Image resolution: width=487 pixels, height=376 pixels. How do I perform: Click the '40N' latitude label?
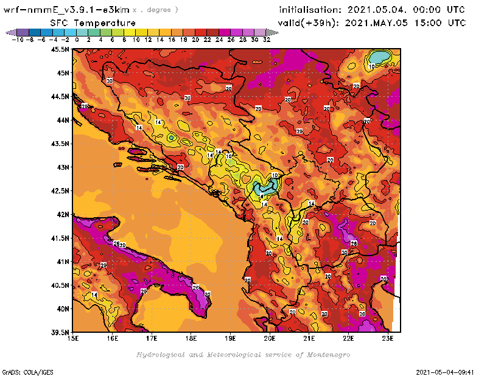(x=63, y=309)
